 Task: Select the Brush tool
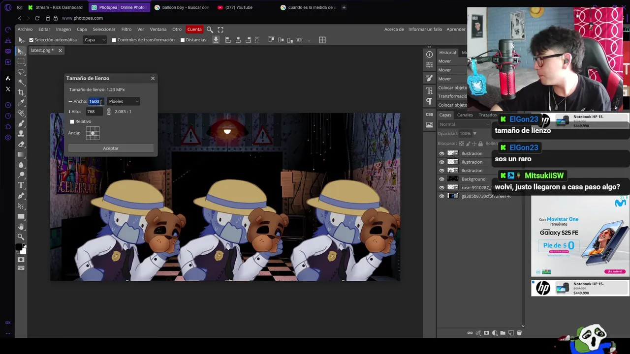[x=21, y=123]
